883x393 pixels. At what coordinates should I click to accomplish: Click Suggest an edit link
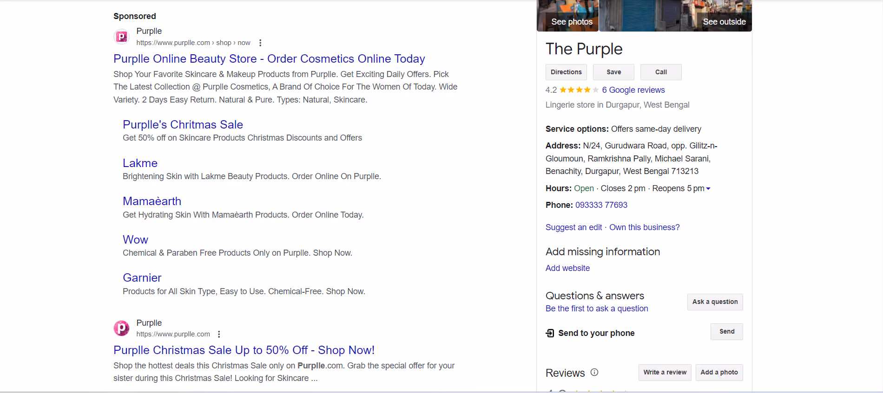pyautogui.click(x=573, y=227)
